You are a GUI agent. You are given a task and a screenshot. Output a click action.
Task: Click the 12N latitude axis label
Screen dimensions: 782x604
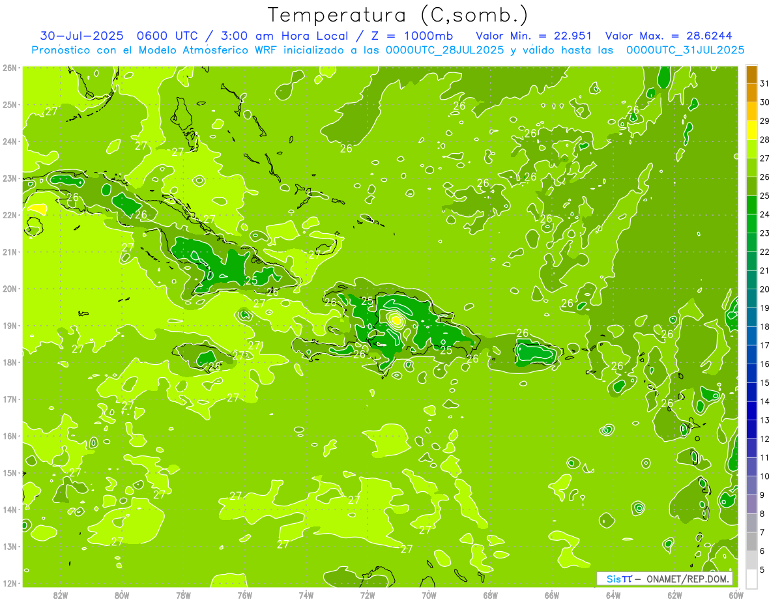pyautogui.click(x=10, y=583)
